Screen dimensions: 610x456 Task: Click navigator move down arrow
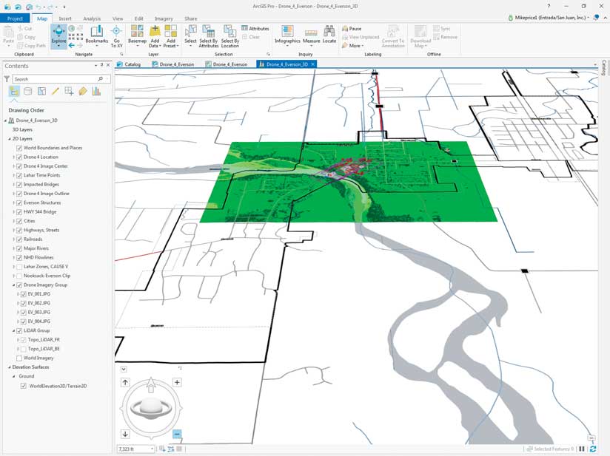click(125, 434)
